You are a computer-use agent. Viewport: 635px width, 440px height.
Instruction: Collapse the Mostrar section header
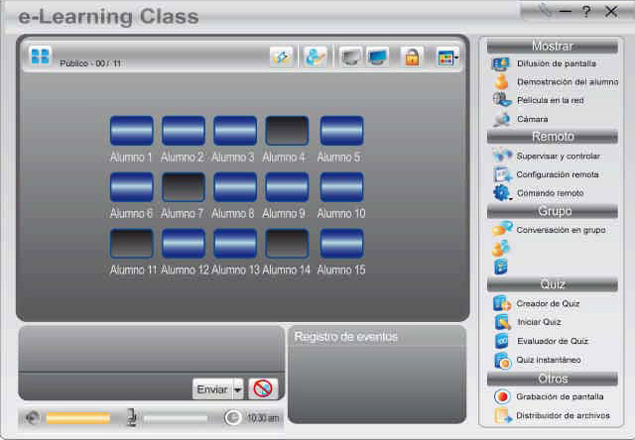pos(552,47)
